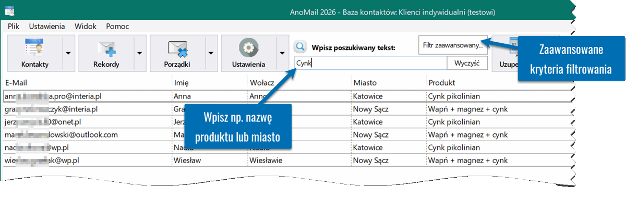
Task: Open the Plik menu
Action: 14,26
